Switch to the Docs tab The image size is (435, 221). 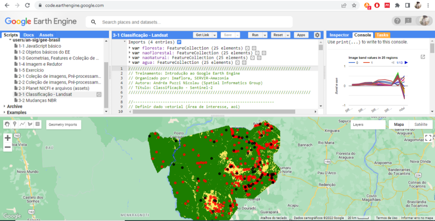(29, 35)
